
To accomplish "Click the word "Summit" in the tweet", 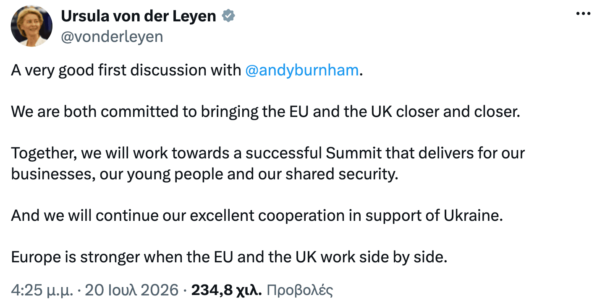I will coord(354,153).
